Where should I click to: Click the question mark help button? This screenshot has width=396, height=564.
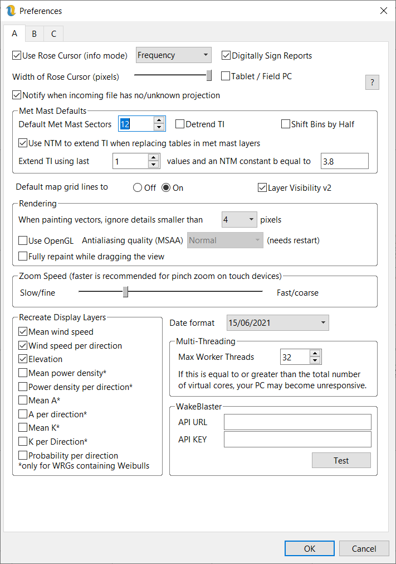point(372,83)
